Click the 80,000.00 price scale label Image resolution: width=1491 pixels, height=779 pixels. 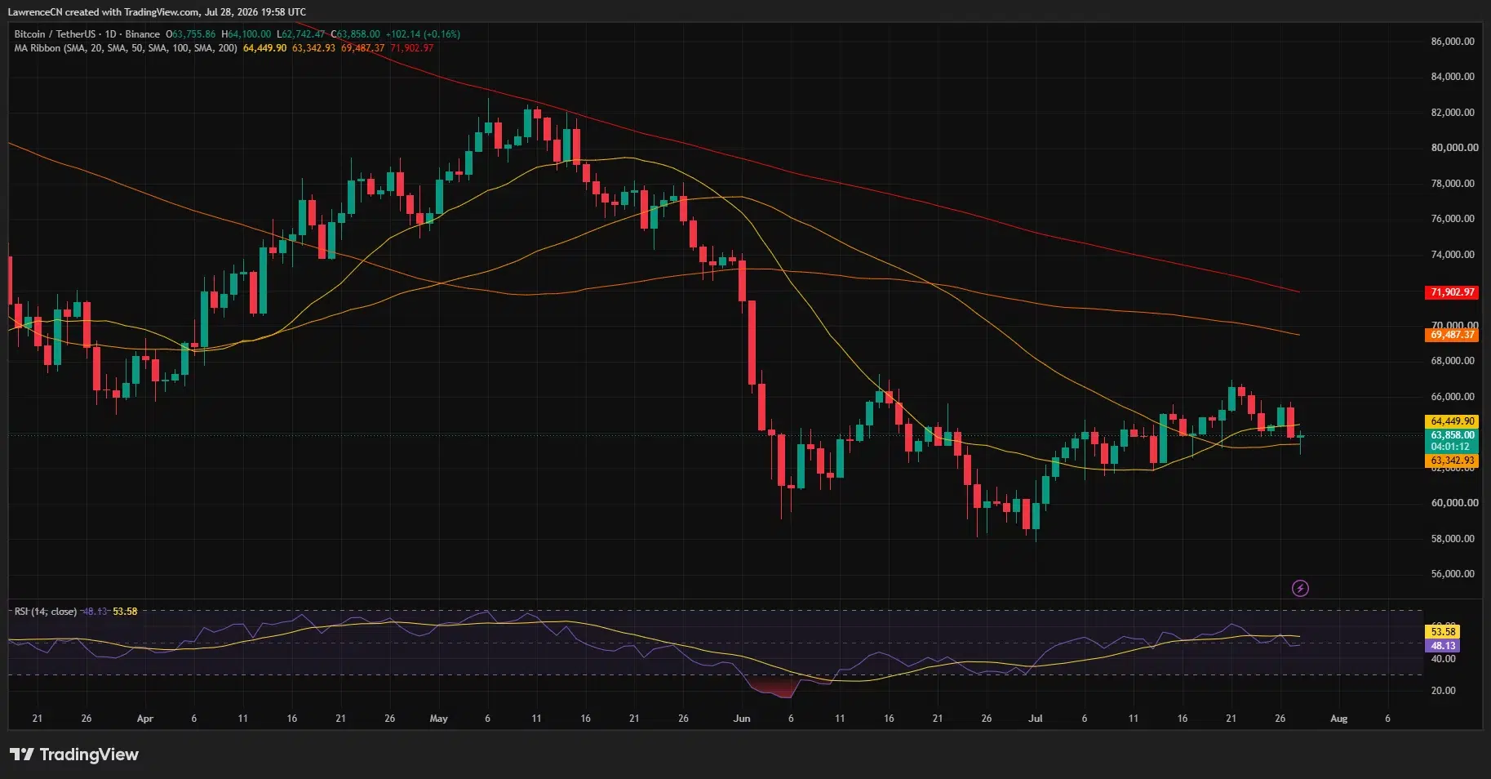[1454, 148]
